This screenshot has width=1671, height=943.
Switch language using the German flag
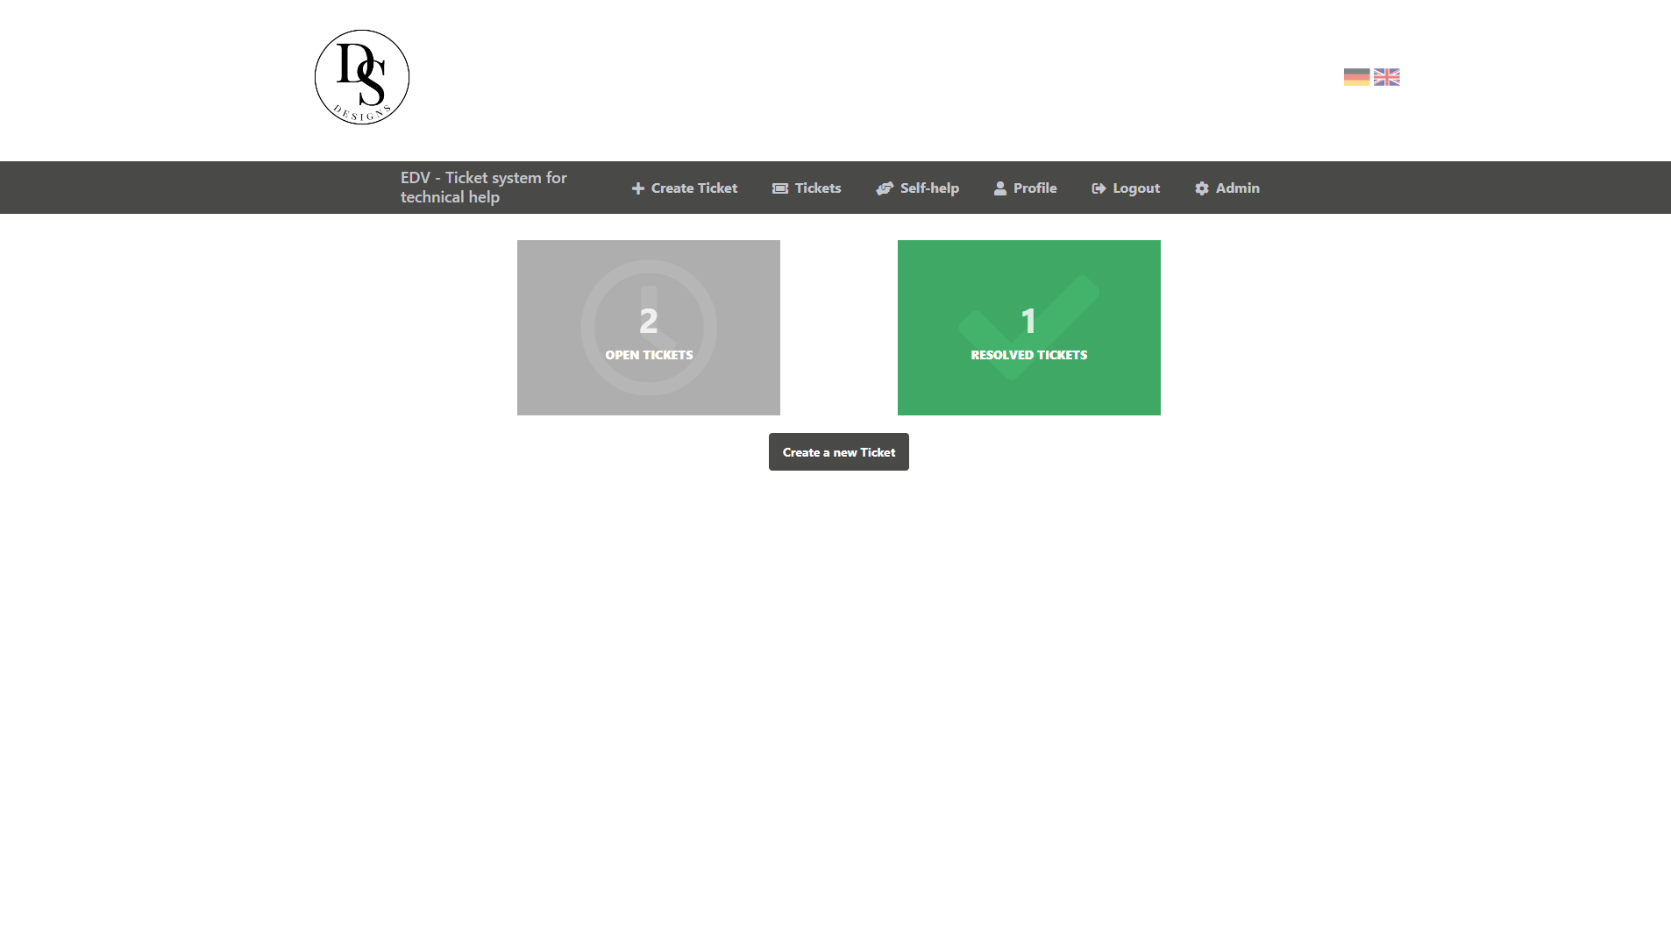coord(1356,77)
